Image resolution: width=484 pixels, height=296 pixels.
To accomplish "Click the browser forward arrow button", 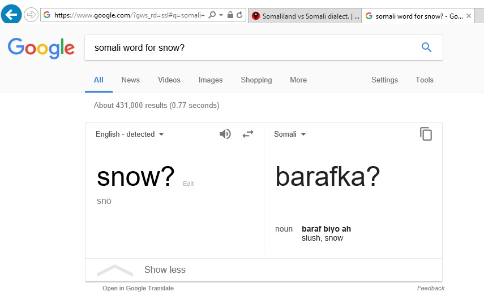I will (x=31, y=15).
